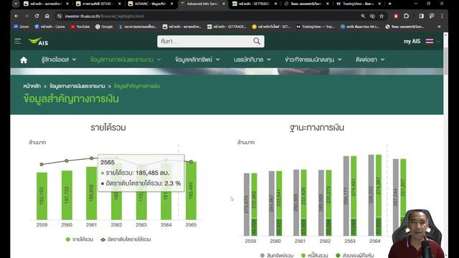Expand language dropdown arrow next to flag
459x258 pixels.
click(438, 42)
